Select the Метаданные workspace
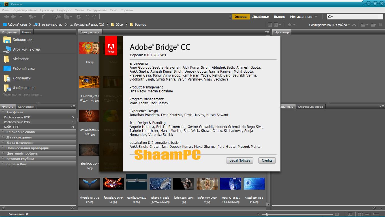 [301, 17]
